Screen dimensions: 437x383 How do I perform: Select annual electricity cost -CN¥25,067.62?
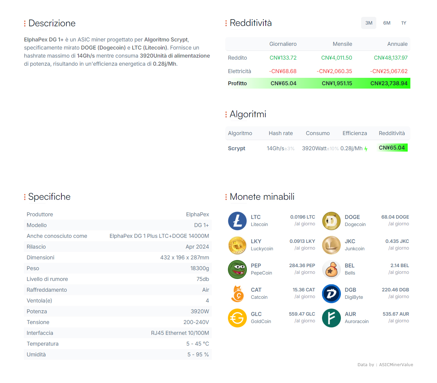click(389, 71)
